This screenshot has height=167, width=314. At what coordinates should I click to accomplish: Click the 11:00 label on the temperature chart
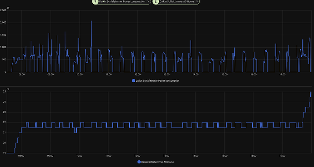(108, 156)
